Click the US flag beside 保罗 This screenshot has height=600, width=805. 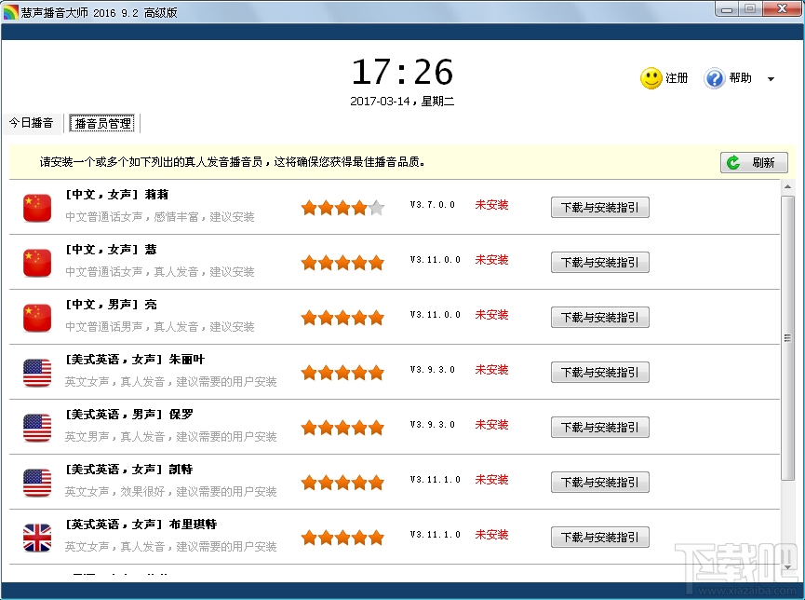[x=36, y=427]
